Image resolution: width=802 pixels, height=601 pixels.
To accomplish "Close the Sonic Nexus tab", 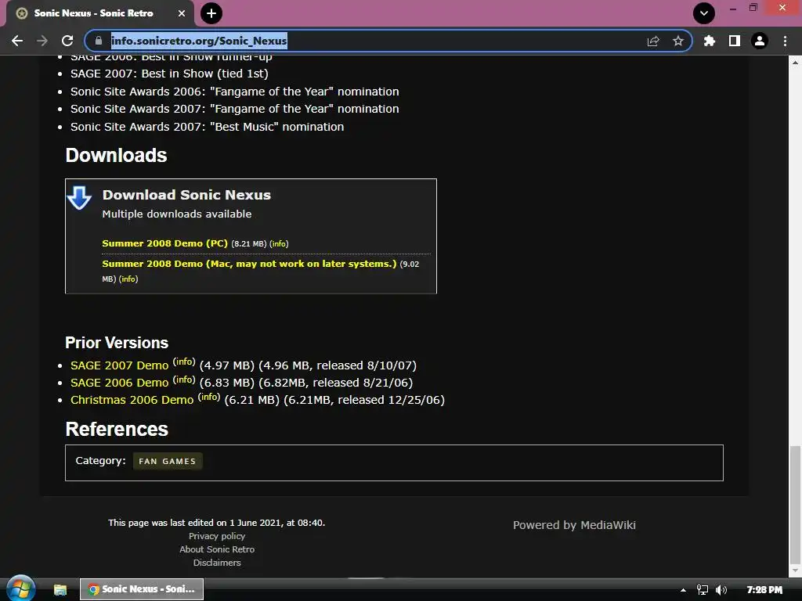I will tap(182, 13).
